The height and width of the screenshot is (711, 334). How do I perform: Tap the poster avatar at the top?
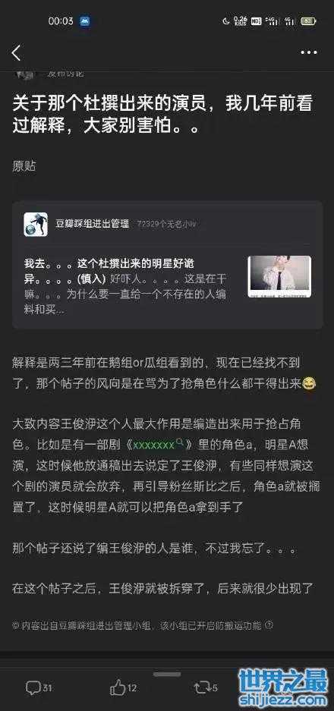tap(24, 75)
